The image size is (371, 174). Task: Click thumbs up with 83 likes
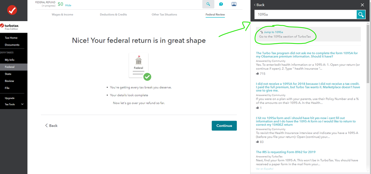(257, 142)
